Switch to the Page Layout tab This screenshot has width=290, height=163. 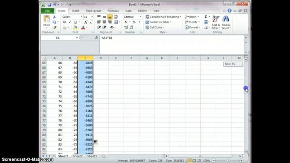pyautogui.click(x=93, y=11)
